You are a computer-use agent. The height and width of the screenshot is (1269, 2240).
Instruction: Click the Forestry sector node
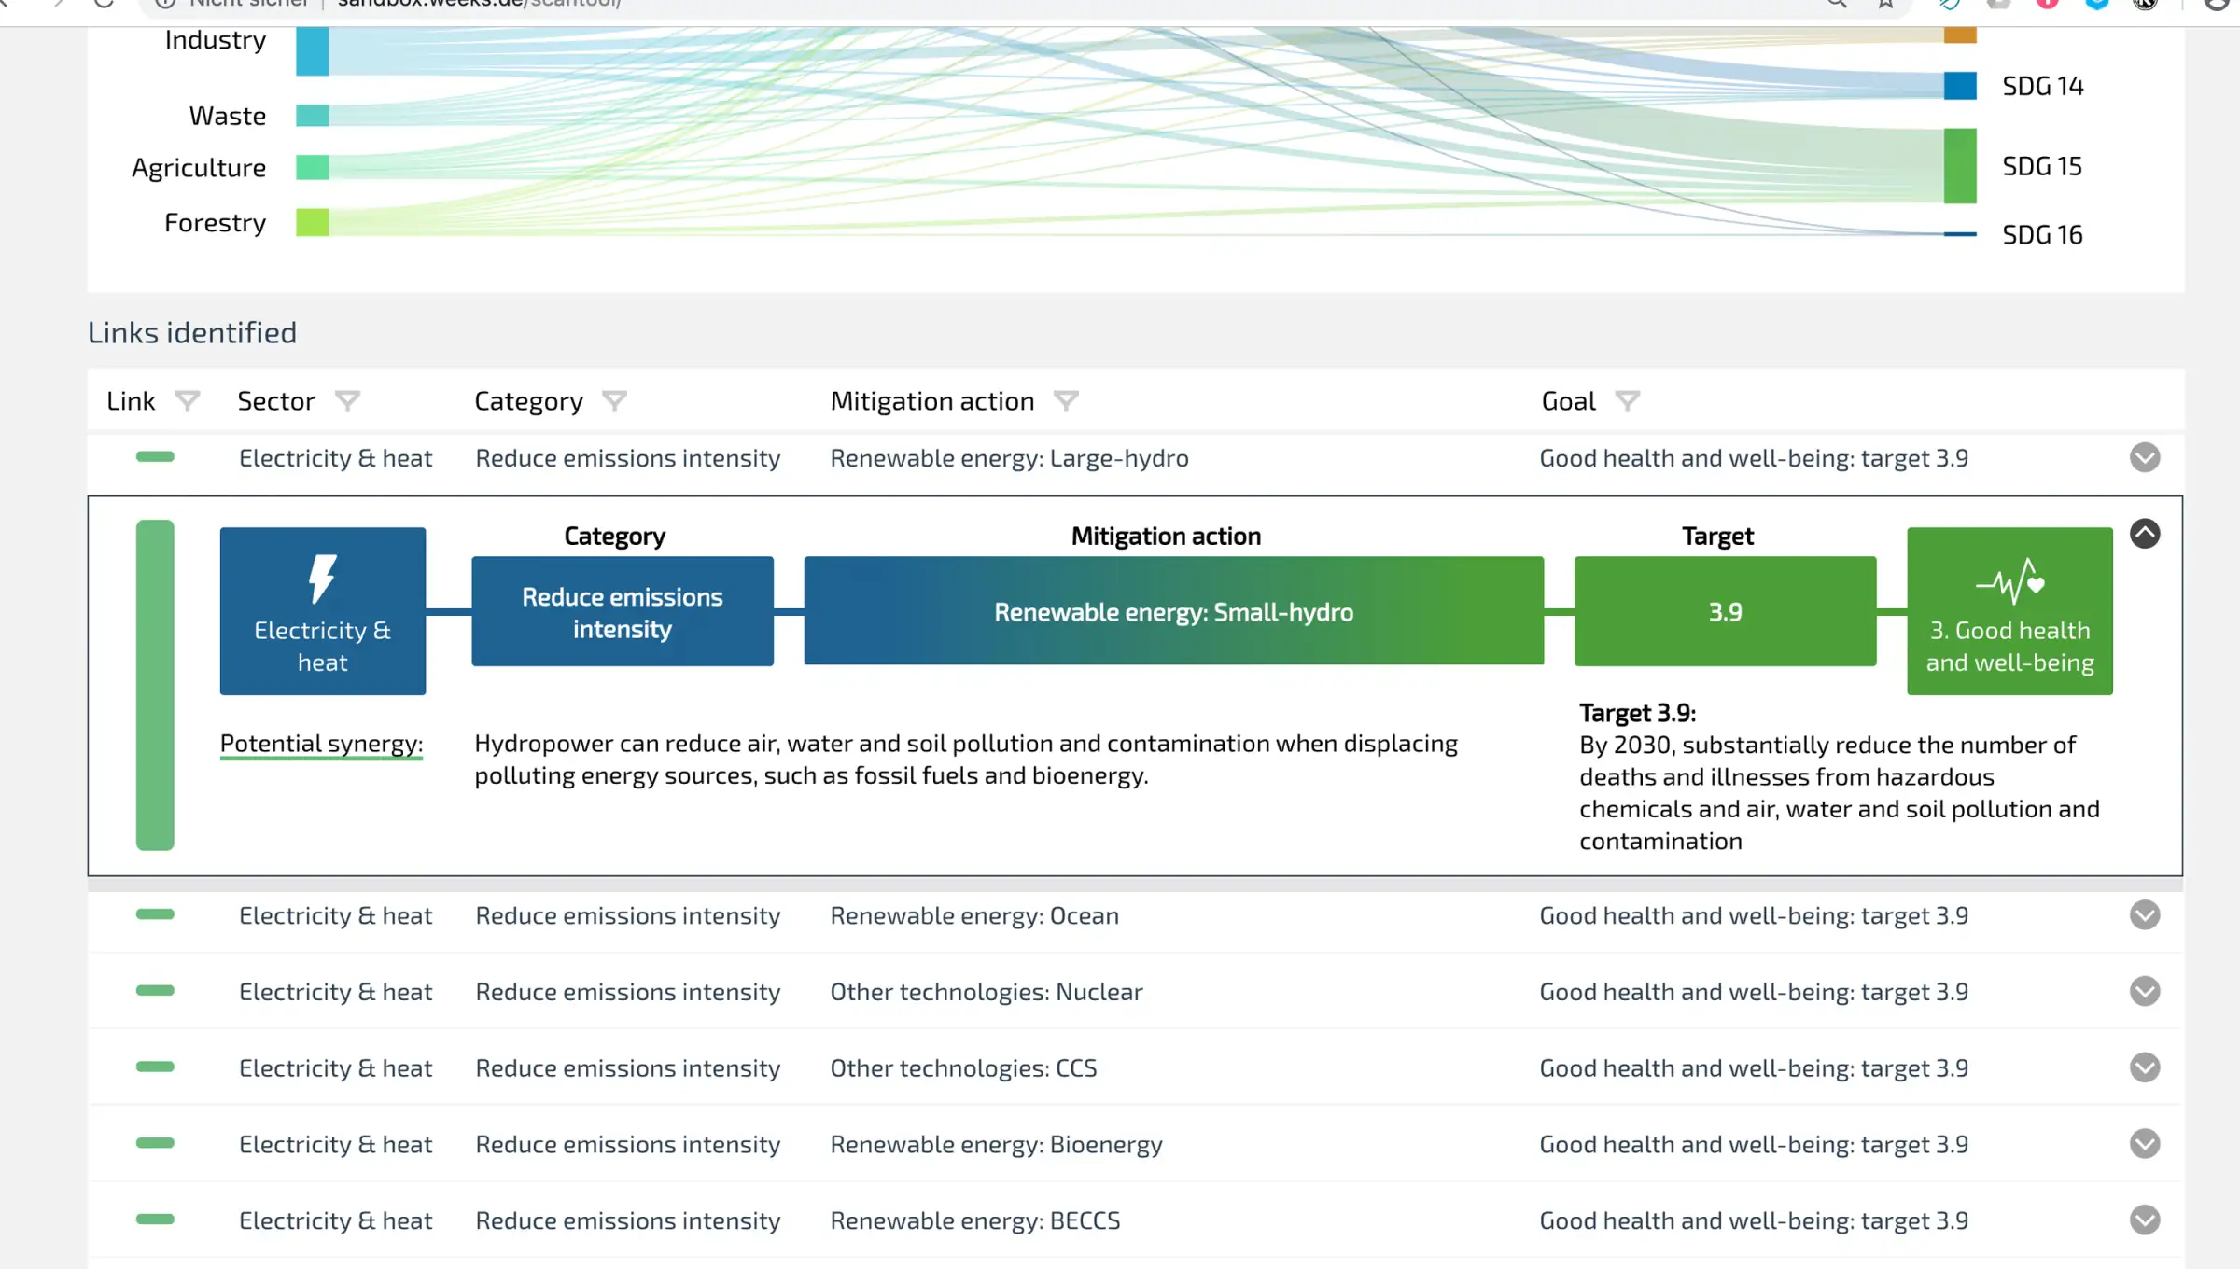[x=312, y=223]
